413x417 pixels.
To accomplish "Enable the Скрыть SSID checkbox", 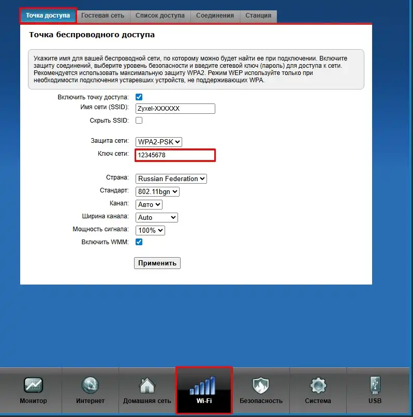I will point(139,120).
